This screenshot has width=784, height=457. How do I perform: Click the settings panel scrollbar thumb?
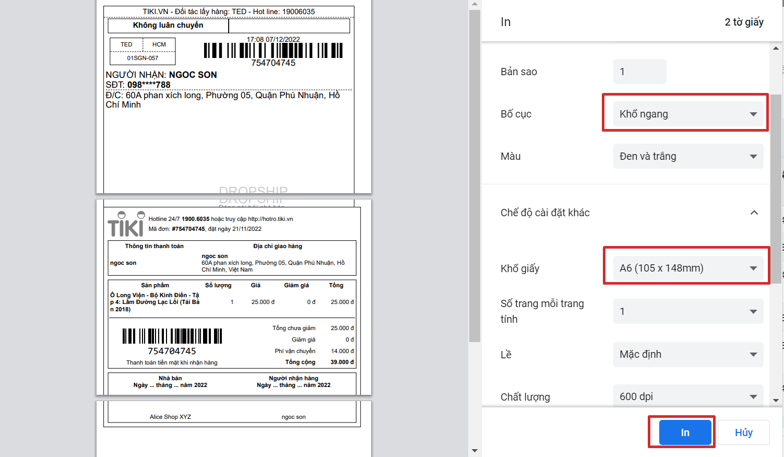(776, 189)
